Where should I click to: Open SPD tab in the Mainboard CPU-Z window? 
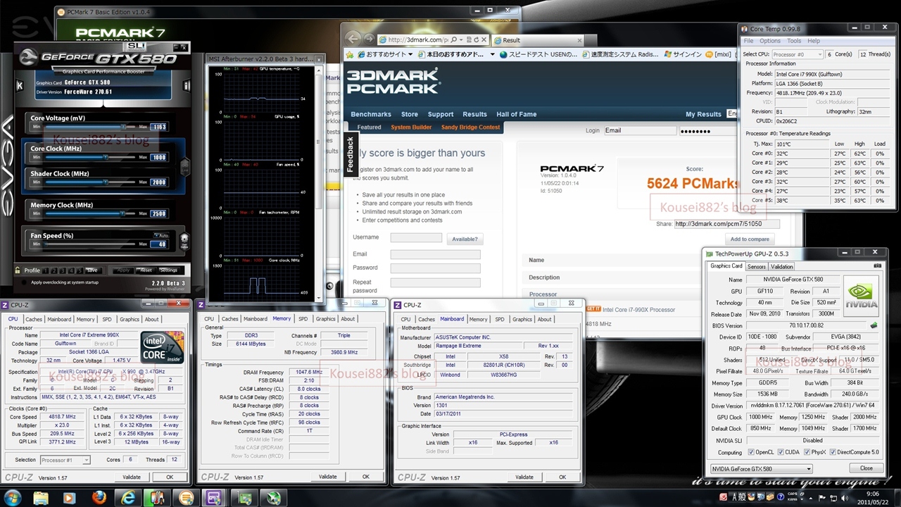(x=500, y=319)
